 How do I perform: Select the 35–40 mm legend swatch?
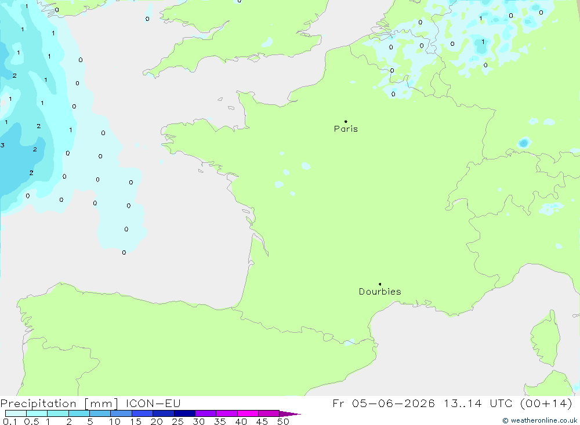click(227, 413)
